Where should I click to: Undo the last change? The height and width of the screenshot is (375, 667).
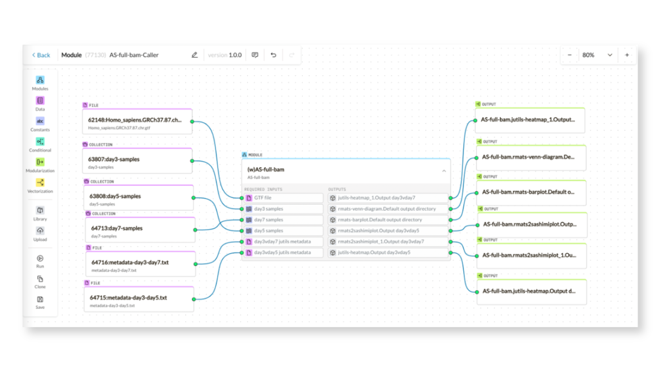[x=273, y=55]
